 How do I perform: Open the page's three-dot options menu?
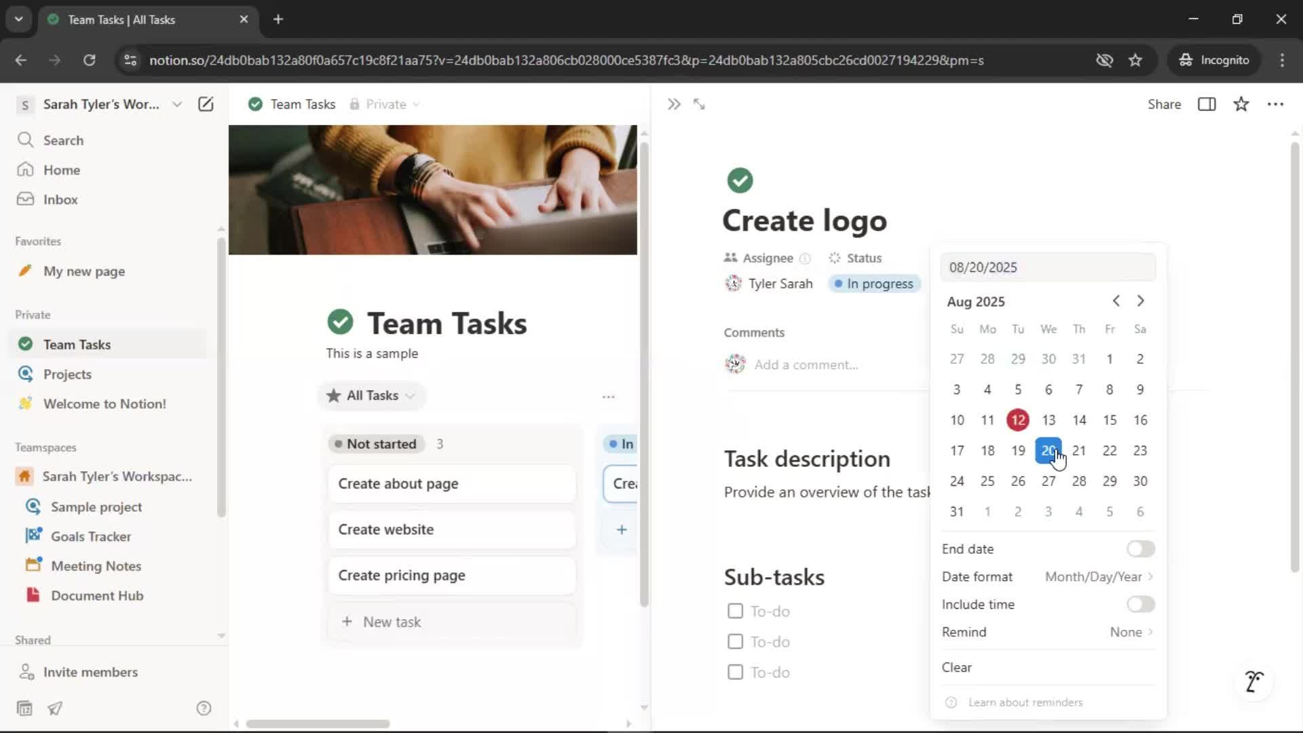tap(1275, 104)
